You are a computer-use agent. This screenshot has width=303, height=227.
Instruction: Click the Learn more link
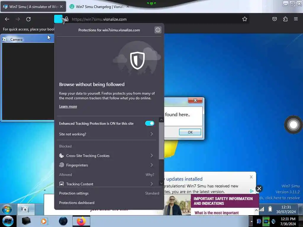[x=68, y=106]
